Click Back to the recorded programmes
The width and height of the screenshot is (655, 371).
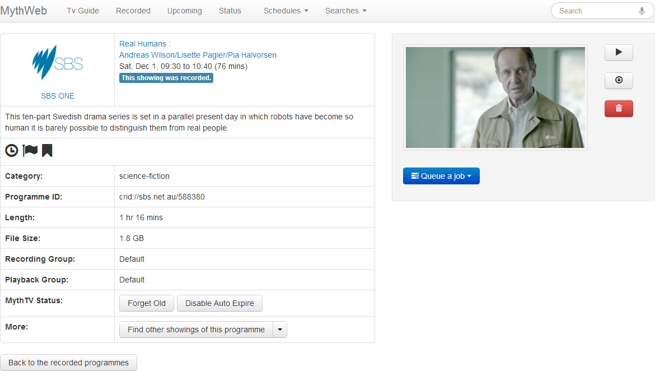pos(68,363)
